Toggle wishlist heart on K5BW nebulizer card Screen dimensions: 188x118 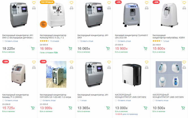click(x=184, y=3)
